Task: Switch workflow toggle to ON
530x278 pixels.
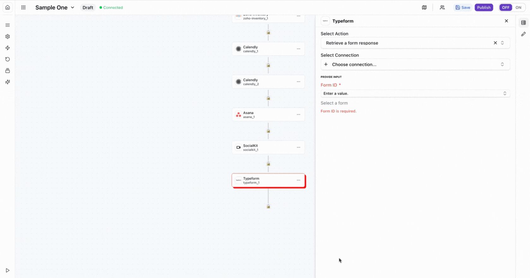Action: 518,8
